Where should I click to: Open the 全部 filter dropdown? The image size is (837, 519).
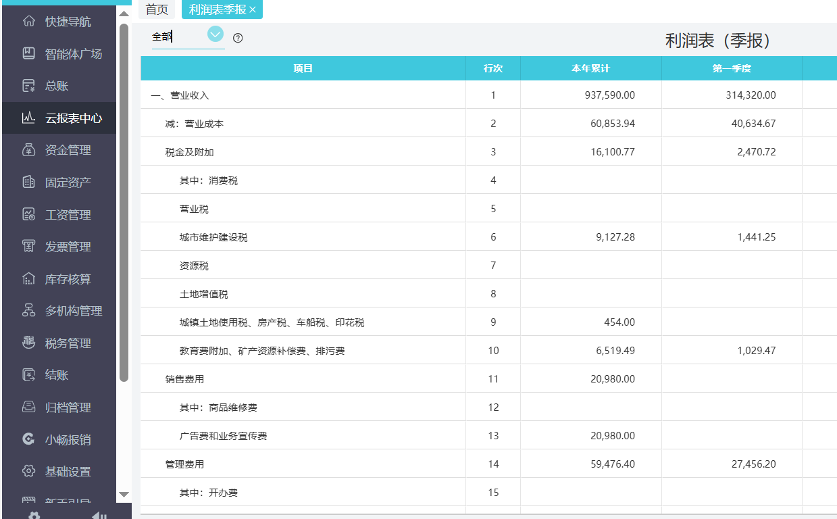click(x=215, y=34)
